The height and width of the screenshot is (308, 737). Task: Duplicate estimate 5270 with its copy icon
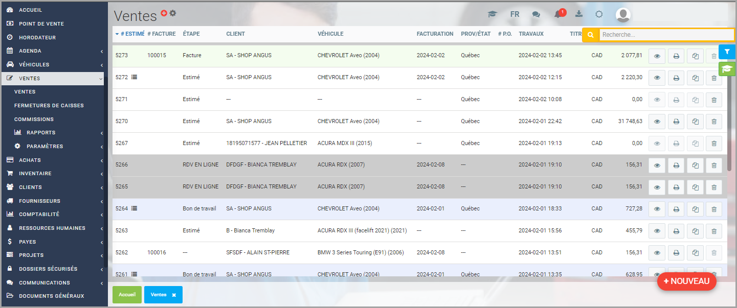pyautogui.click(x=695, y=122)
